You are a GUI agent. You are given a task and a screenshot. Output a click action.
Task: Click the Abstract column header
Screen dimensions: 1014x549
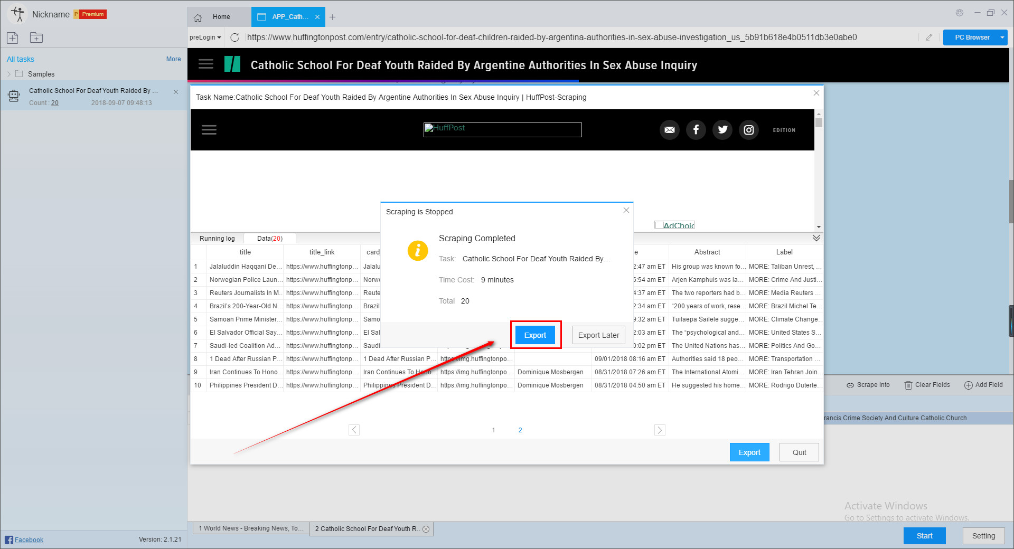[707, 252]
